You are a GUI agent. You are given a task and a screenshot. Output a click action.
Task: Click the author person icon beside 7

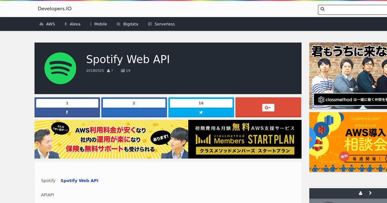point(108,71)
